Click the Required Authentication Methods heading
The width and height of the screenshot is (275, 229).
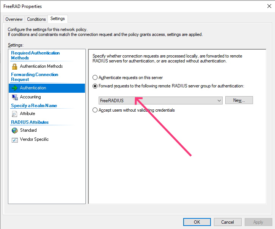point(35,55)
